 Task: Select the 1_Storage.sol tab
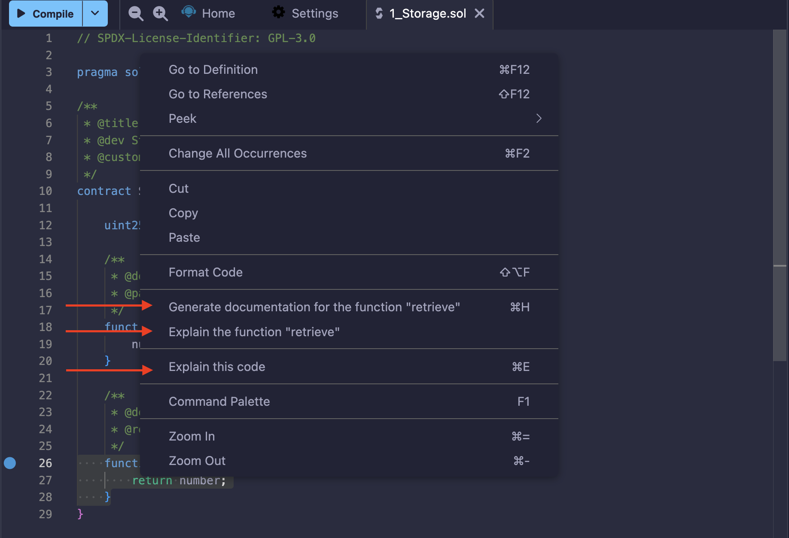(430, 14)
